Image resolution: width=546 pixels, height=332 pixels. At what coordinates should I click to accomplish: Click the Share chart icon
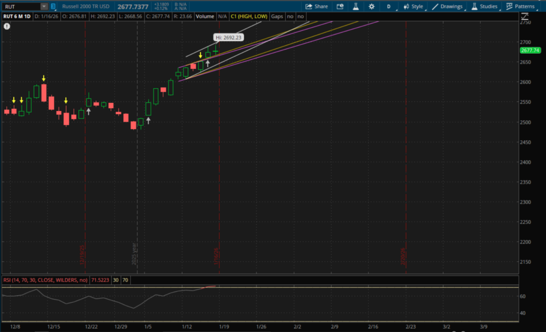point(316,6)
